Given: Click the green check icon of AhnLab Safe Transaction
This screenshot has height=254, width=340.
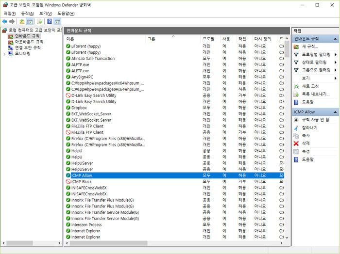Looking at the screenshot, I should (x=68, y=59).
